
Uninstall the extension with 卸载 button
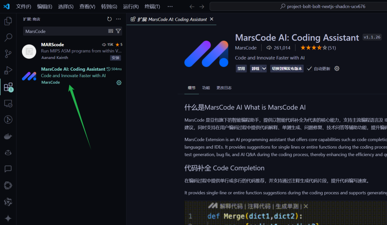point(255,69)
